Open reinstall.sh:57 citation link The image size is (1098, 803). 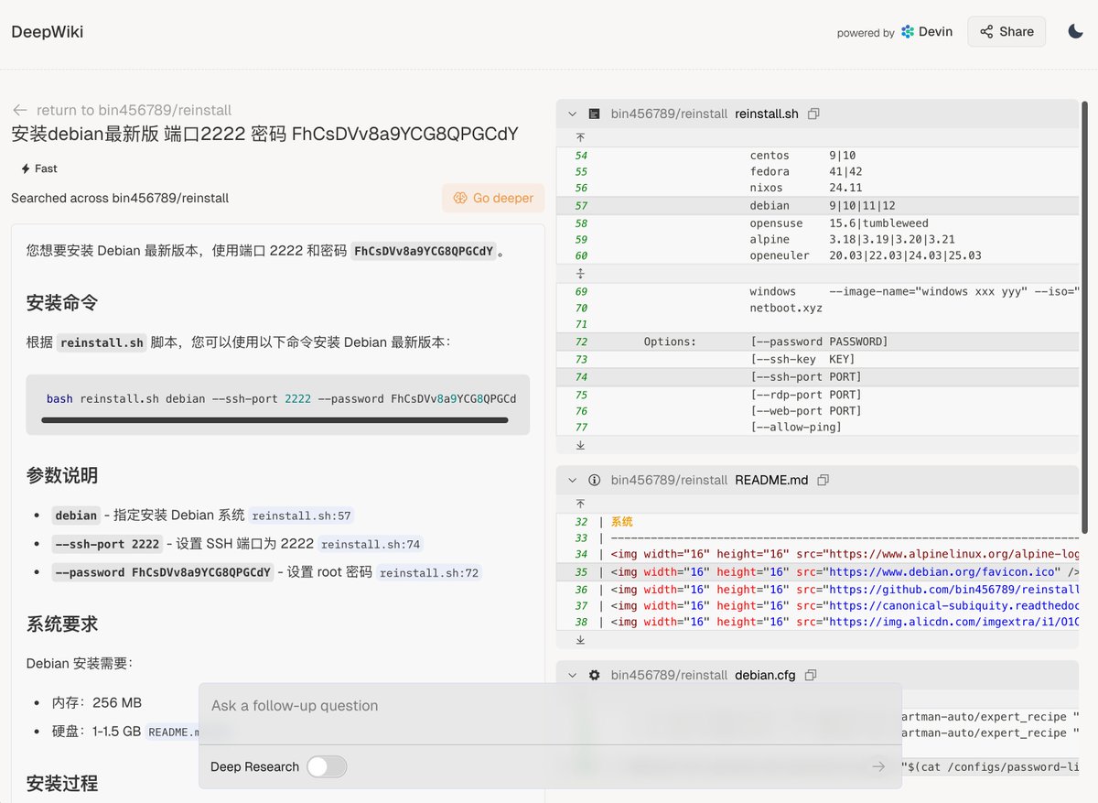coord(302,515)
